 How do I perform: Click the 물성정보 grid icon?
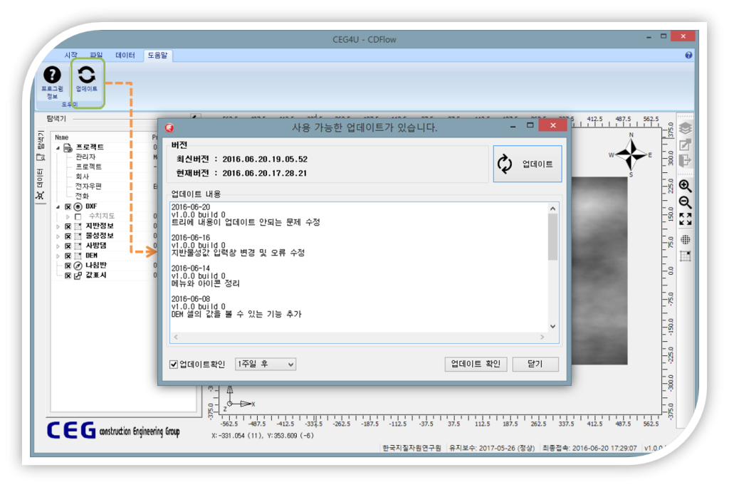point(78,236)
